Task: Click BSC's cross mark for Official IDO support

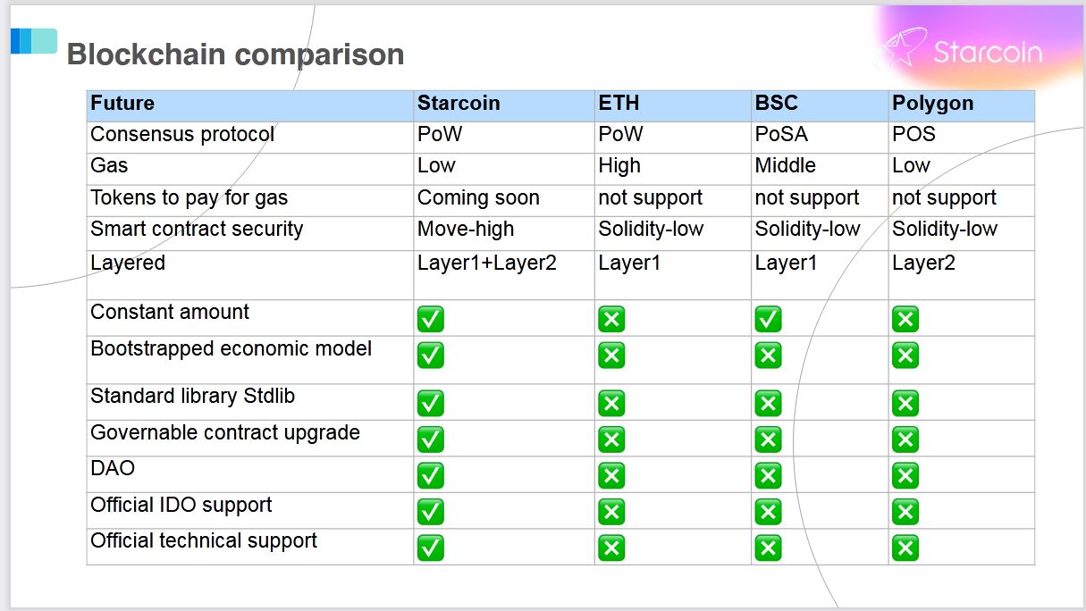Action: click(x=768, y=512)
